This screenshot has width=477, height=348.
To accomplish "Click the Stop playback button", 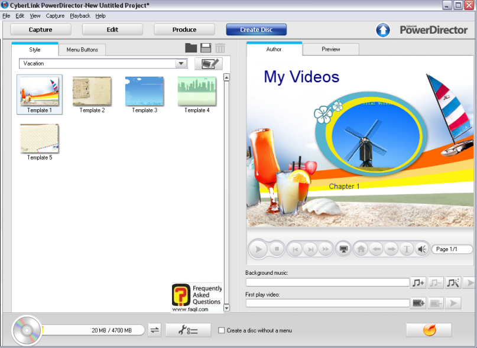I will pyautogui.click(x=277, y=249).
